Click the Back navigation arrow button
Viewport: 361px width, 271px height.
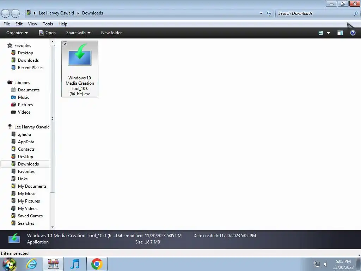pyautogui.click(x=5, y=13)
